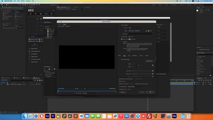Open DaVinci Resolve from the Dock

(x=70, y=116)
